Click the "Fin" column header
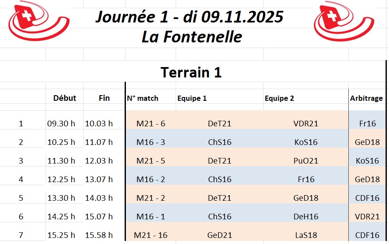Viewport: 389px width, 244px height. (104, 98)
